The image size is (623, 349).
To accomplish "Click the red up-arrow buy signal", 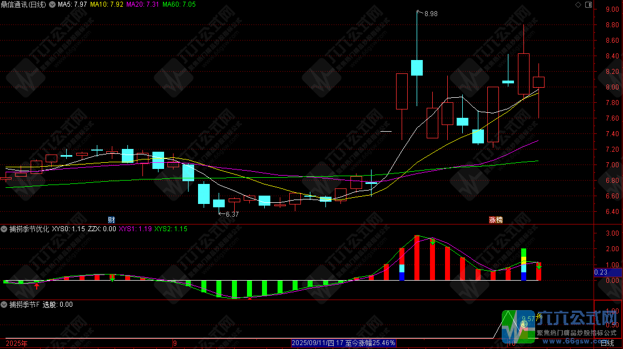I will pyautogui.click(x=37, y=286).
